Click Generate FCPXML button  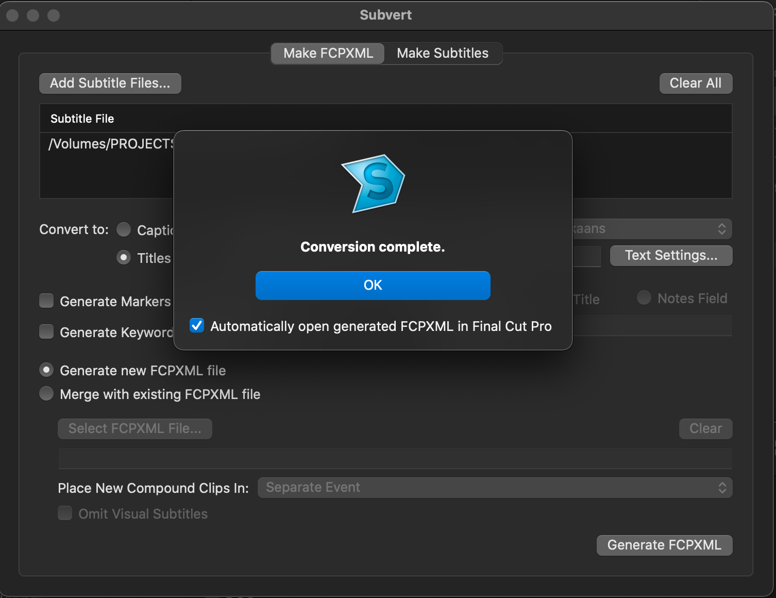[664, 545]
